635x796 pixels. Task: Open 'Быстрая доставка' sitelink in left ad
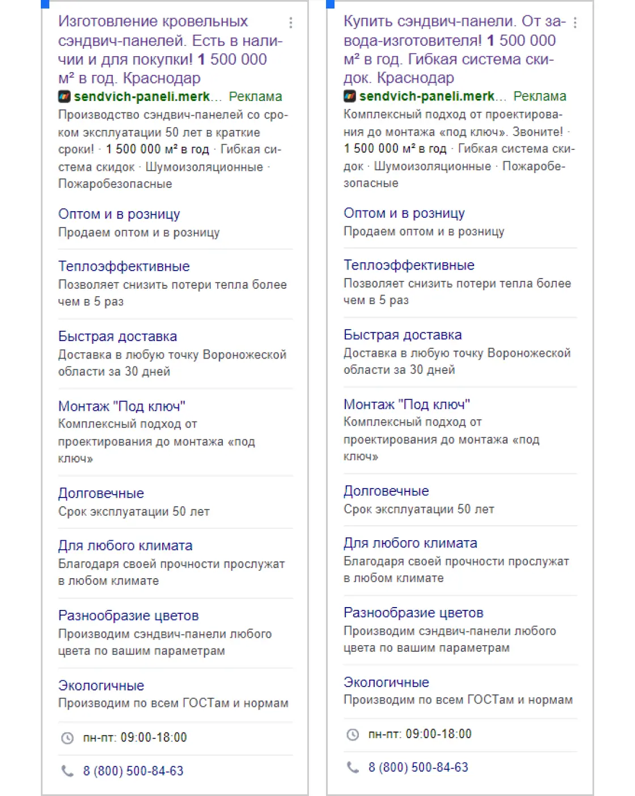pos(117,336)
